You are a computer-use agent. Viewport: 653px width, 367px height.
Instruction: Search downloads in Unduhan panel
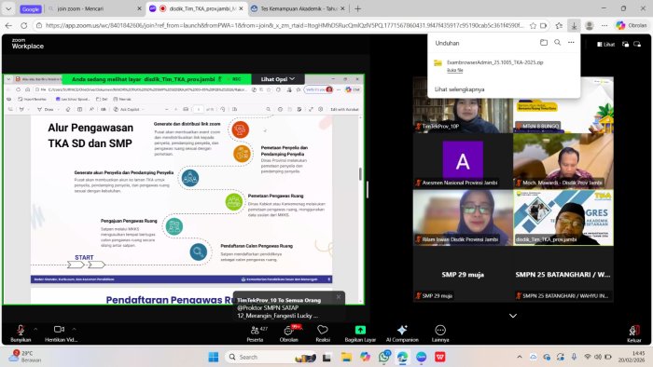(x=557, y=43)
